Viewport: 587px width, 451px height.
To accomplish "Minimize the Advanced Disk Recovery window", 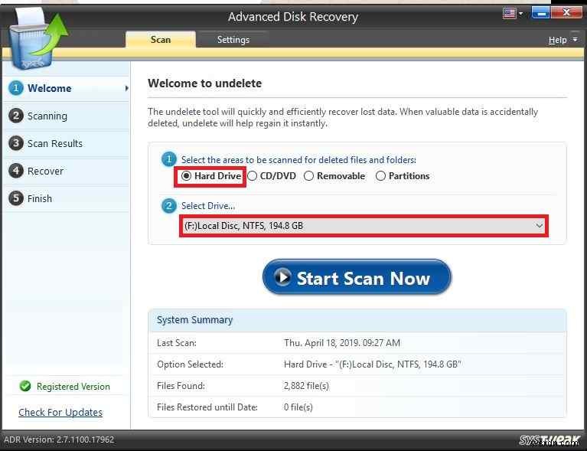I will coord(540,13).
